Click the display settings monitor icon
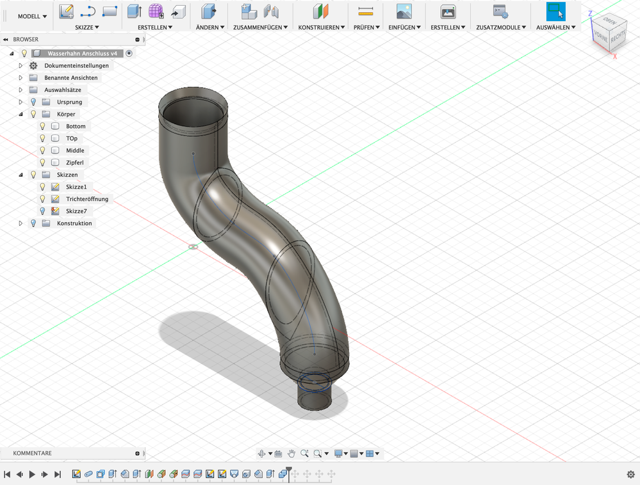This screenshot has width=640, height=485. [x=338, y=453]
